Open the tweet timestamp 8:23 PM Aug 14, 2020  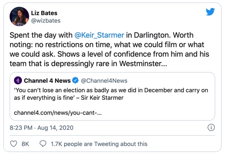pyautogui.click(x=41, y=128)
